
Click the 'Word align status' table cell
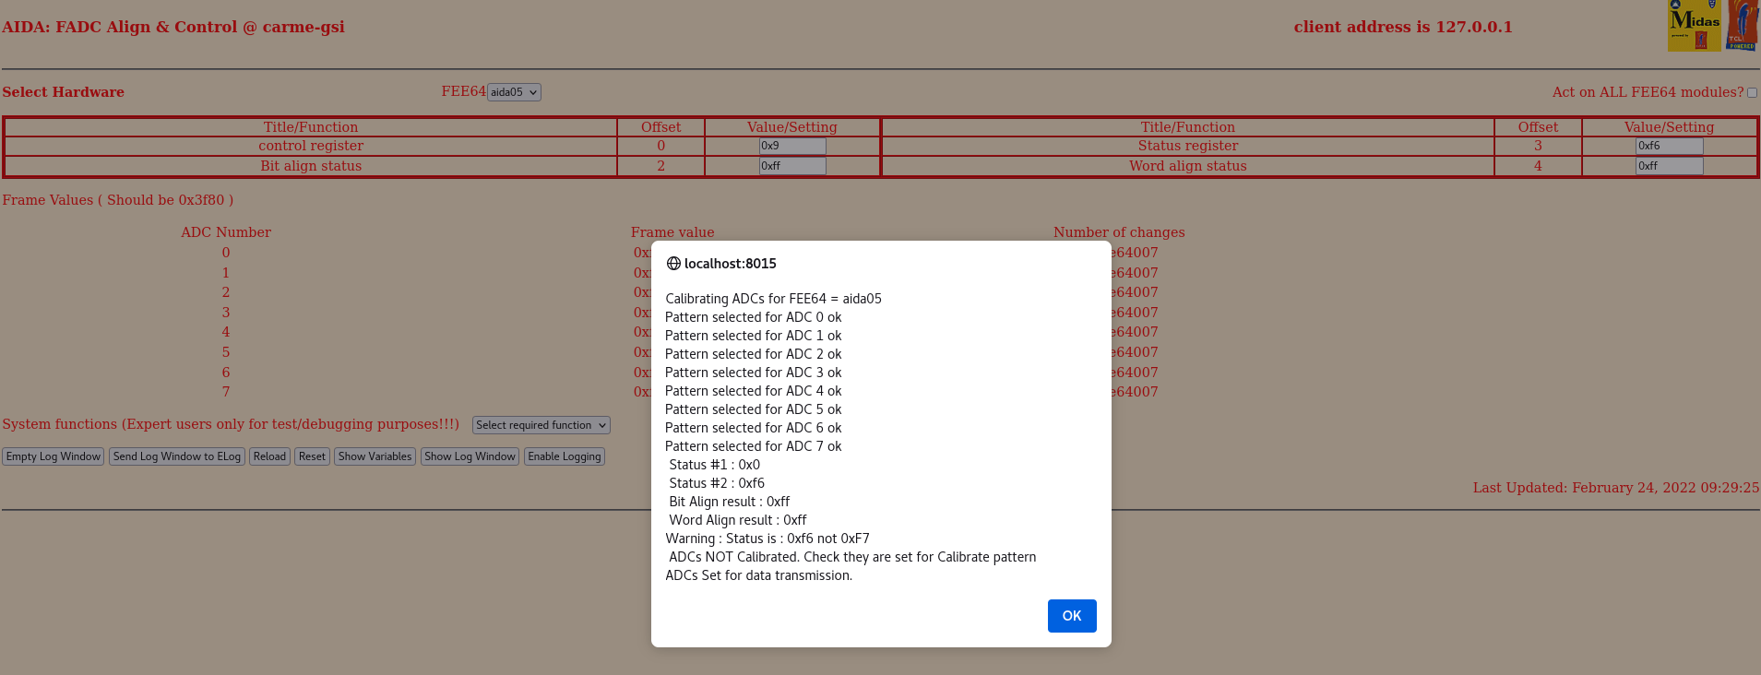(1188, 166)
